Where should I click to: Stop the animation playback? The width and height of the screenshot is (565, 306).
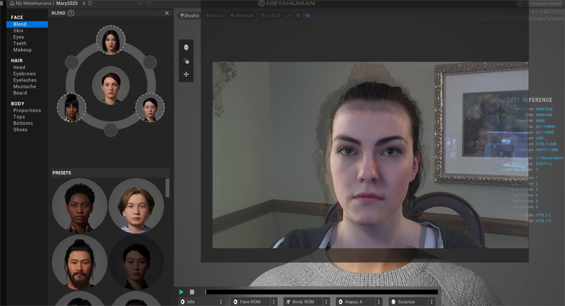click(192, 292)
